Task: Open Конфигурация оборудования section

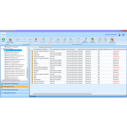Action: pyautogui.click(x=14, y=84)
